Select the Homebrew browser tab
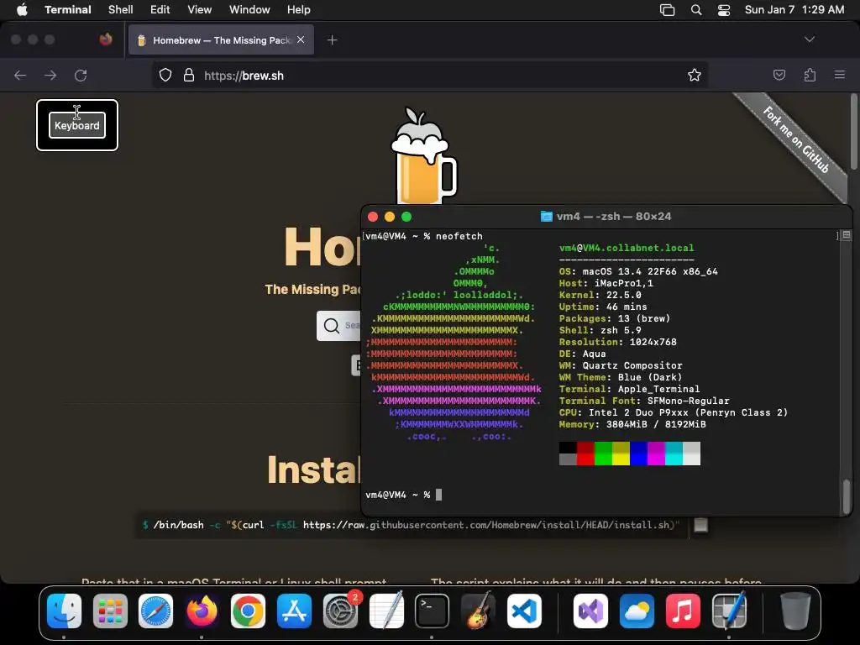 coord(221,40)
